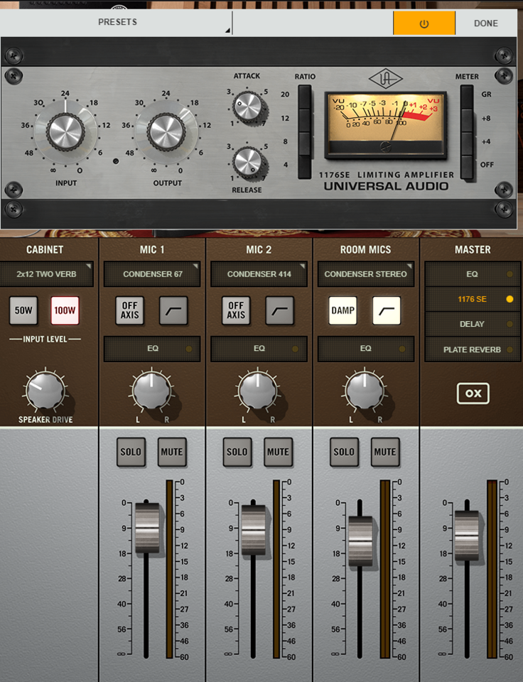Screen dimensions: 523x682
Task: Open the 2x12 TWO VERB cabinet dropdown
Action: pos(46,274)
